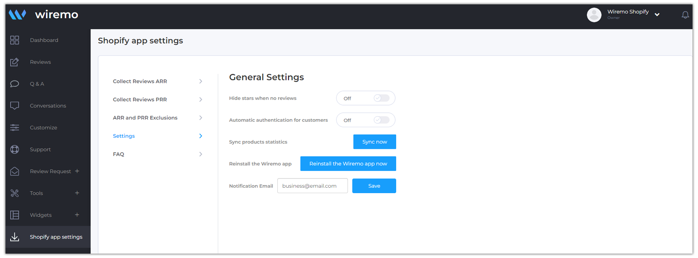Click the Widgets layout icon
This screenshot has width=698, height=258.
point(15,215)
